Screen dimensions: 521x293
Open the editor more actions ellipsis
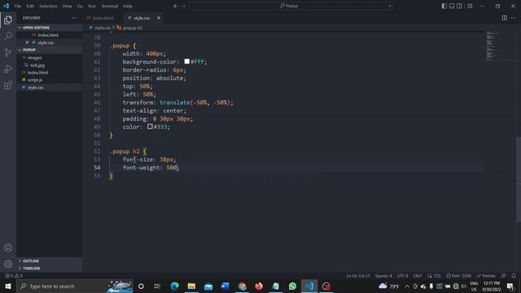[x=514, y=18]
